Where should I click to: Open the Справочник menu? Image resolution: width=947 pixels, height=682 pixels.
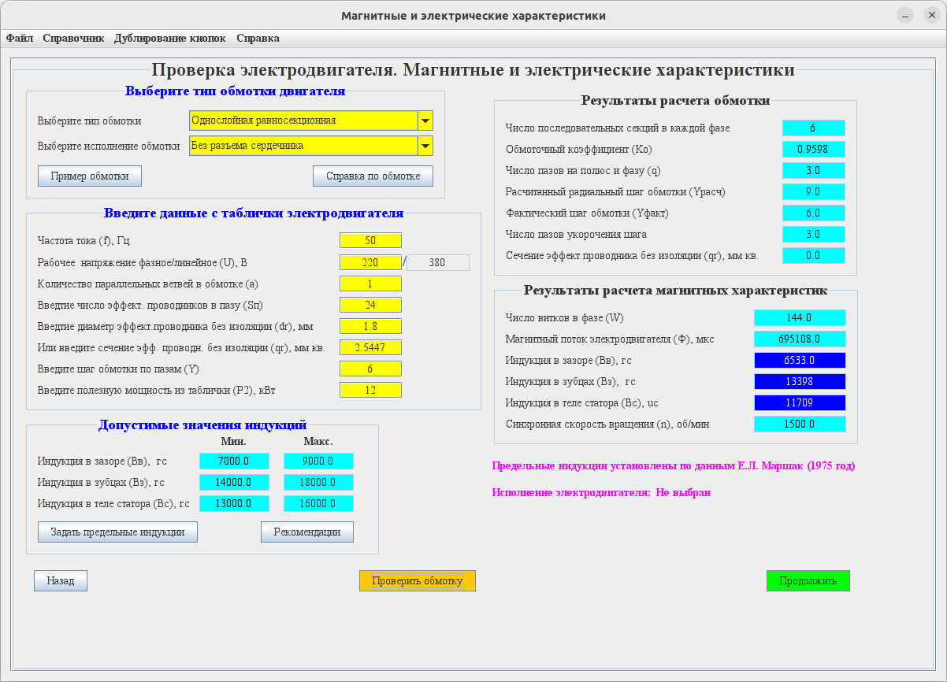pos(73,38)
